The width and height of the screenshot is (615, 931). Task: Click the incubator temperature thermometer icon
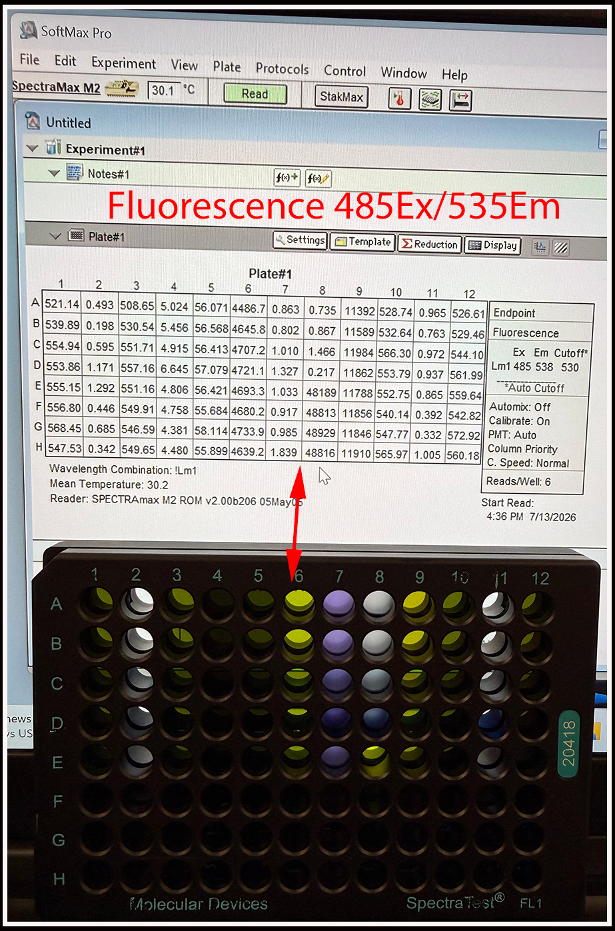coord(400,99)
